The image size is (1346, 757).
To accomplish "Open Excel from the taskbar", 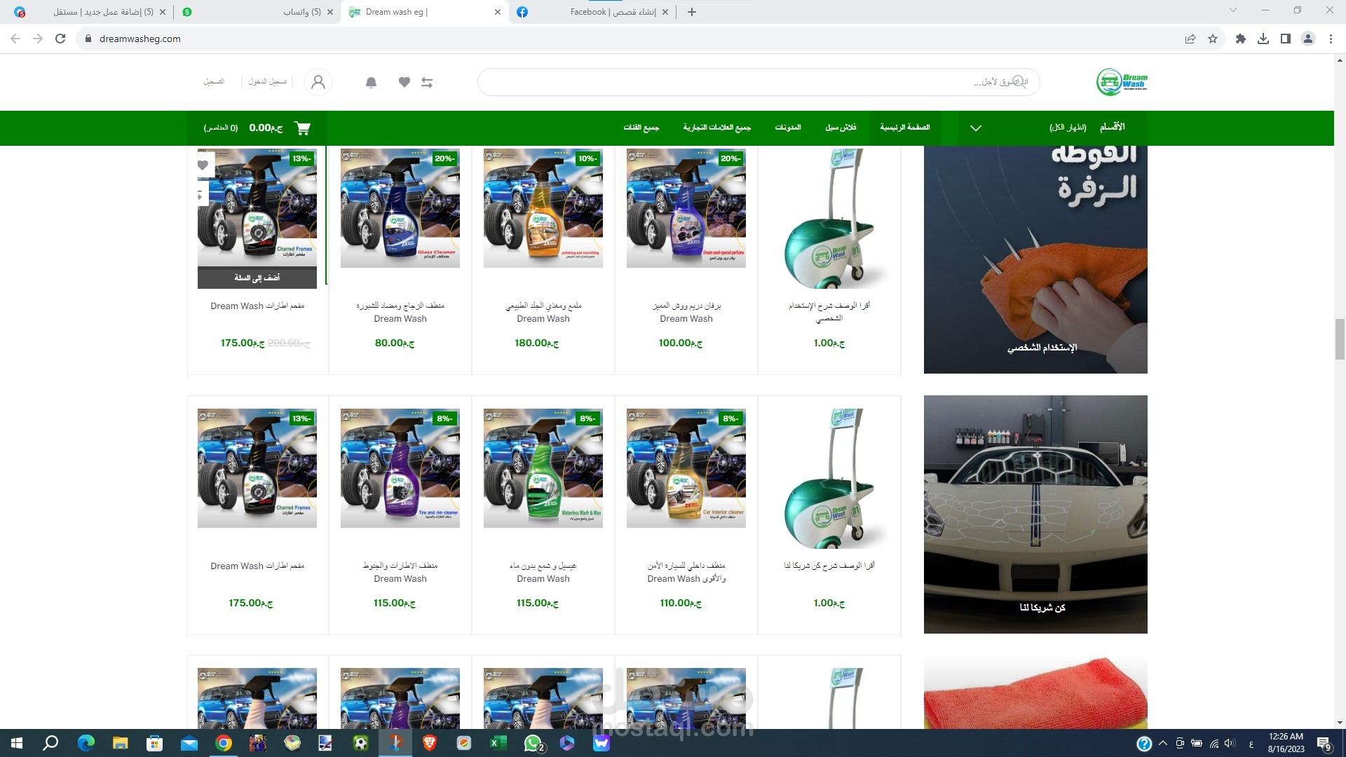I will pos(498,743).
